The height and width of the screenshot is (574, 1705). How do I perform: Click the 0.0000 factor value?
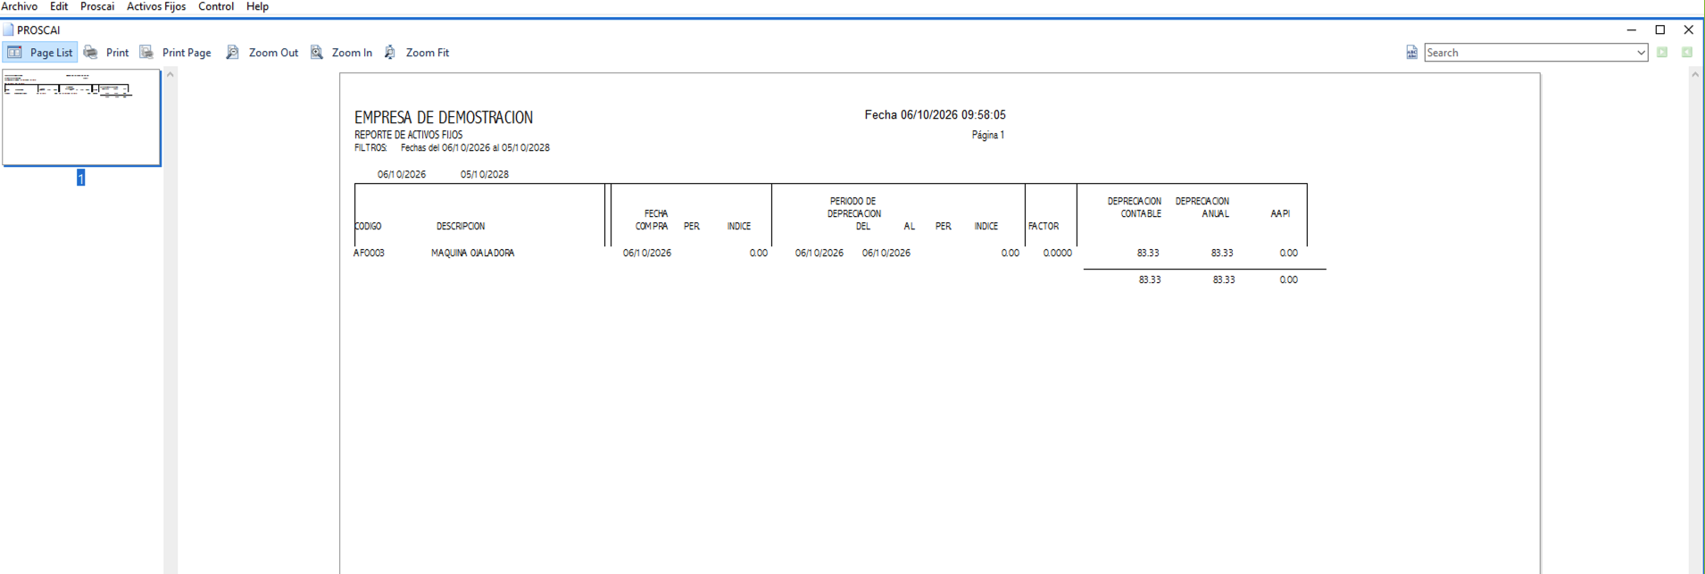click(1057, 254)
